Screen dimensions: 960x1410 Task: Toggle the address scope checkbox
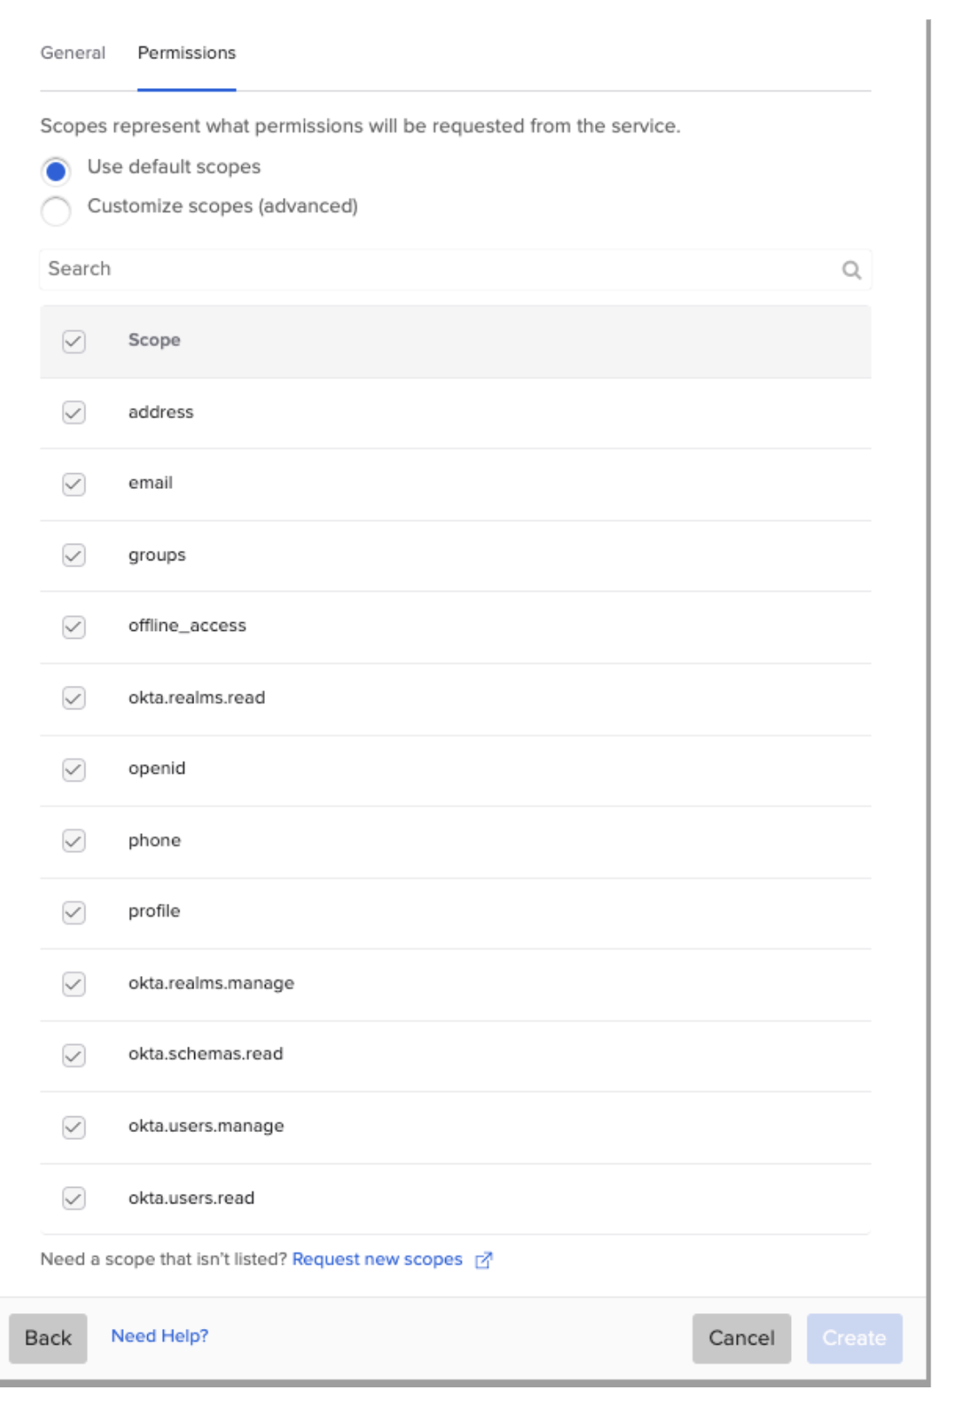(x=74, y=412)
